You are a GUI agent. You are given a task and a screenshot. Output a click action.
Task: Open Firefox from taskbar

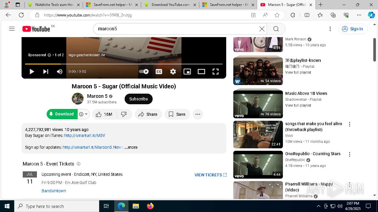click(x=150, y=206)
